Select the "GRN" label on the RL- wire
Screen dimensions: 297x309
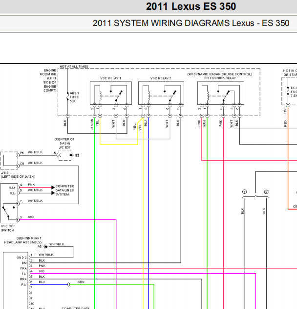[81, 282]
